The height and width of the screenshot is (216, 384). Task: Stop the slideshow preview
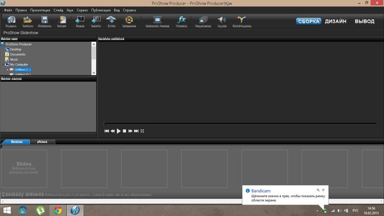124,131
